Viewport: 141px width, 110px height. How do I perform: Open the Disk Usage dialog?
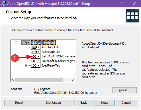pos(54,103)
